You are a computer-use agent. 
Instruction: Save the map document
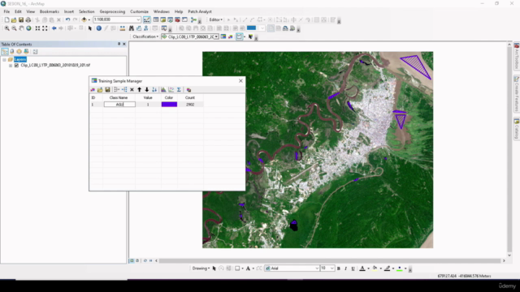[21, 19]
